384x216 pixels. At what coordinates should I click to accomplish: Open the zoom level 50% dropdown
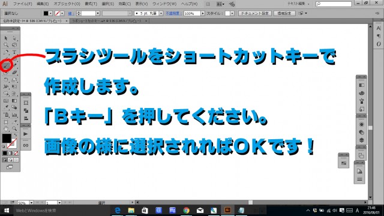coord(31,203)
